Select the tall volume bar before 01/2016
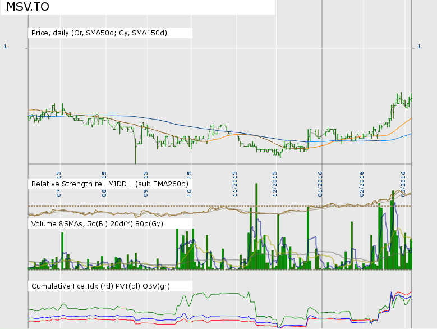The height and width of the screenshot is (329, 437). coord(308,236)
